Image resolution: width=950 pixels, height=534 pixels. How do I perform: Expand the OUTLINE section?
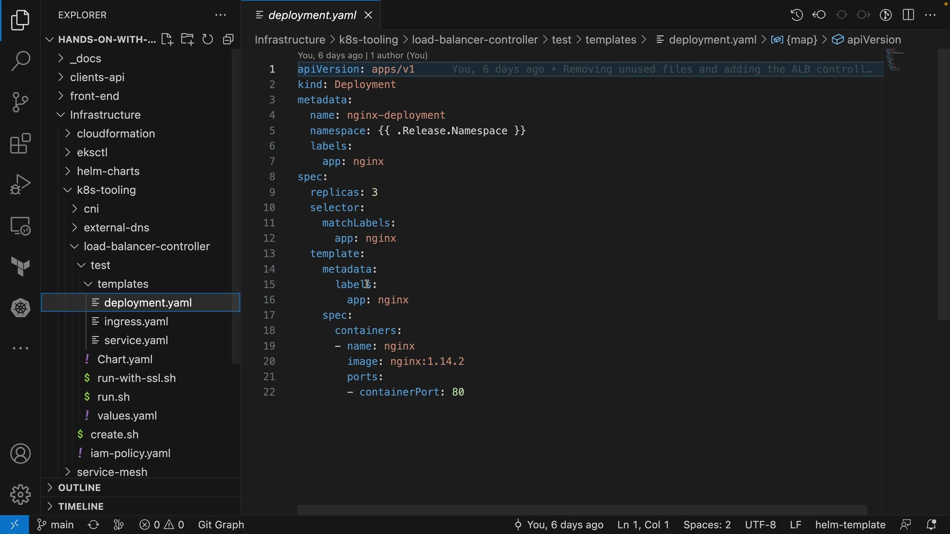(x=79, y=488)
